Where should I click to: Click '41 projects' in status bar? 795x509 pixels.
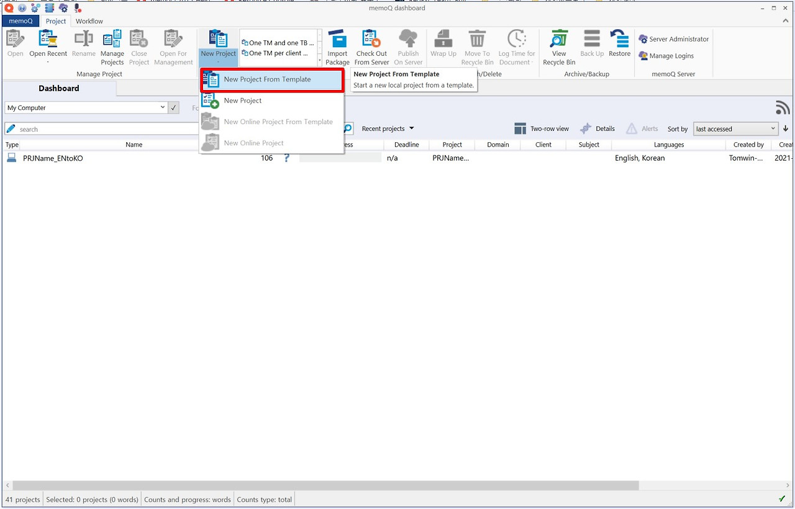tap(22, 499)
